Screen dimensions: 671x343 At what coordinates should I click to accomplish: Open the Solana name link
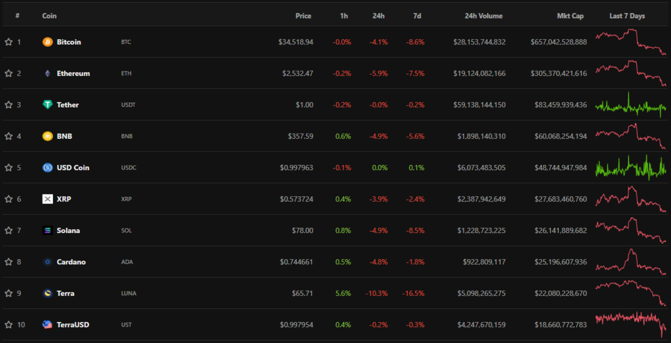point(68,230)
